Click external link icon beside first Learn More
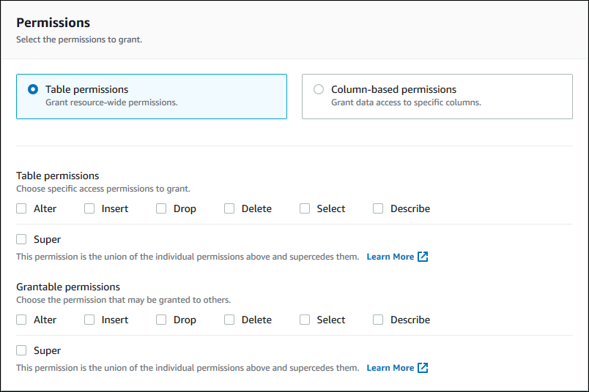The height and width of the screenshot is (392, 589). pos(423,257)
